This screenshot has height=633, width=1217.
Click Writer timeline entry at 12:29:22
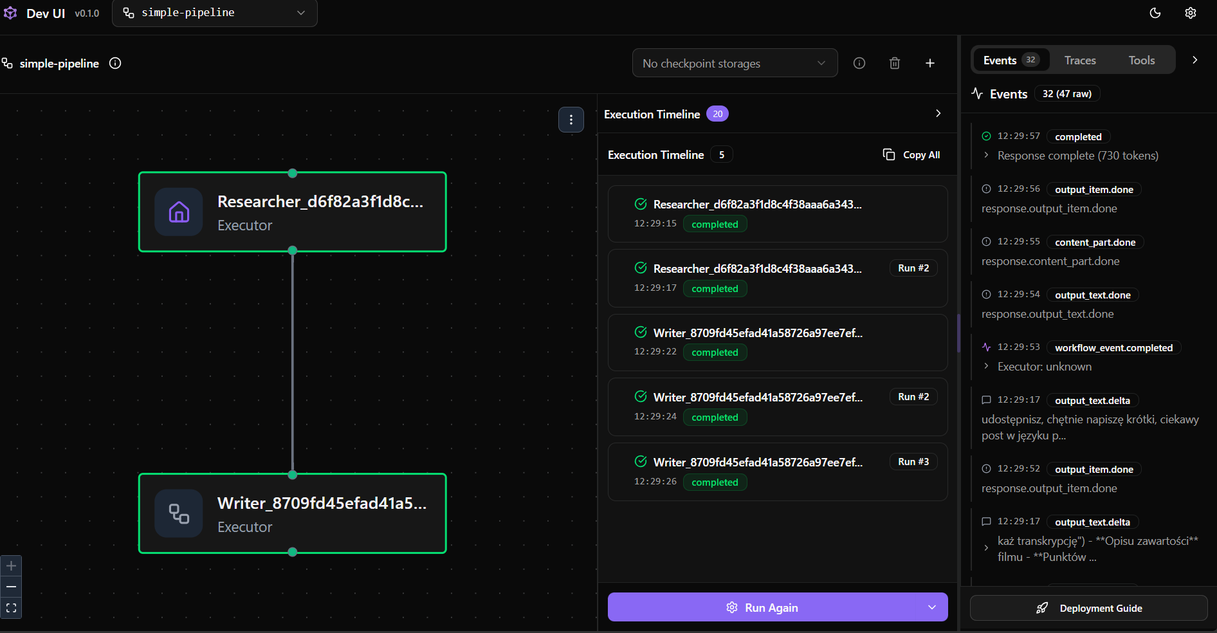[778, 343]
